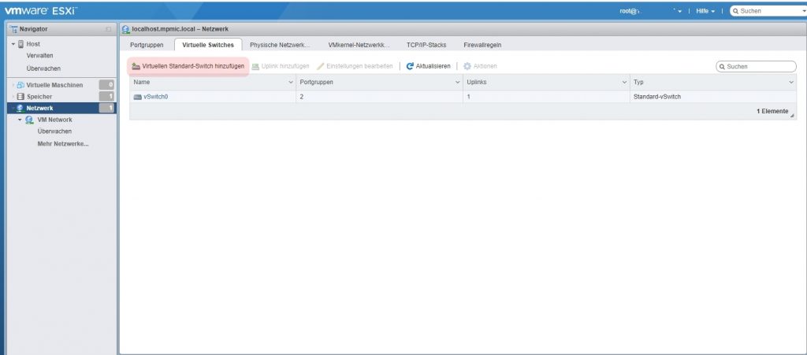Collapse the Host tree node
Viewport: 807px width, 355px height.
tap(13, 44)
